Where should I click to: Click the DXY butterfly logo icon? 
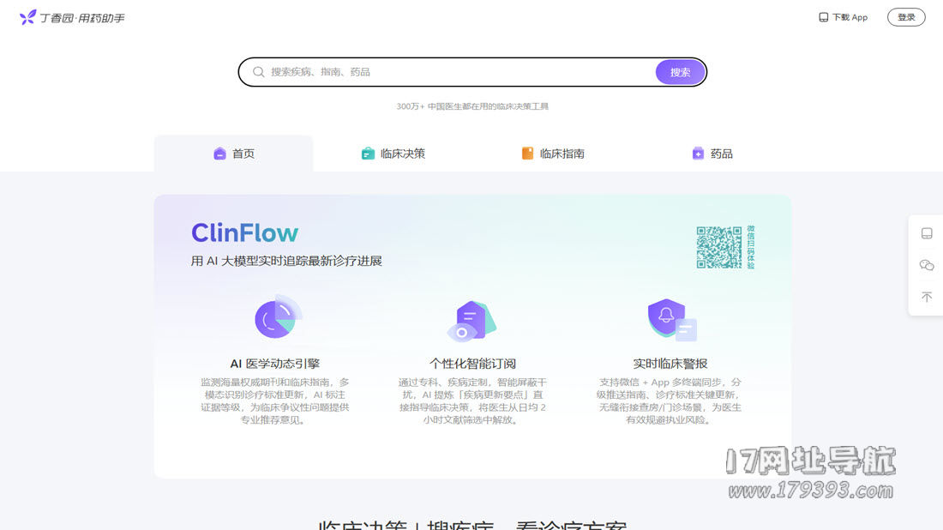[27, 17]
